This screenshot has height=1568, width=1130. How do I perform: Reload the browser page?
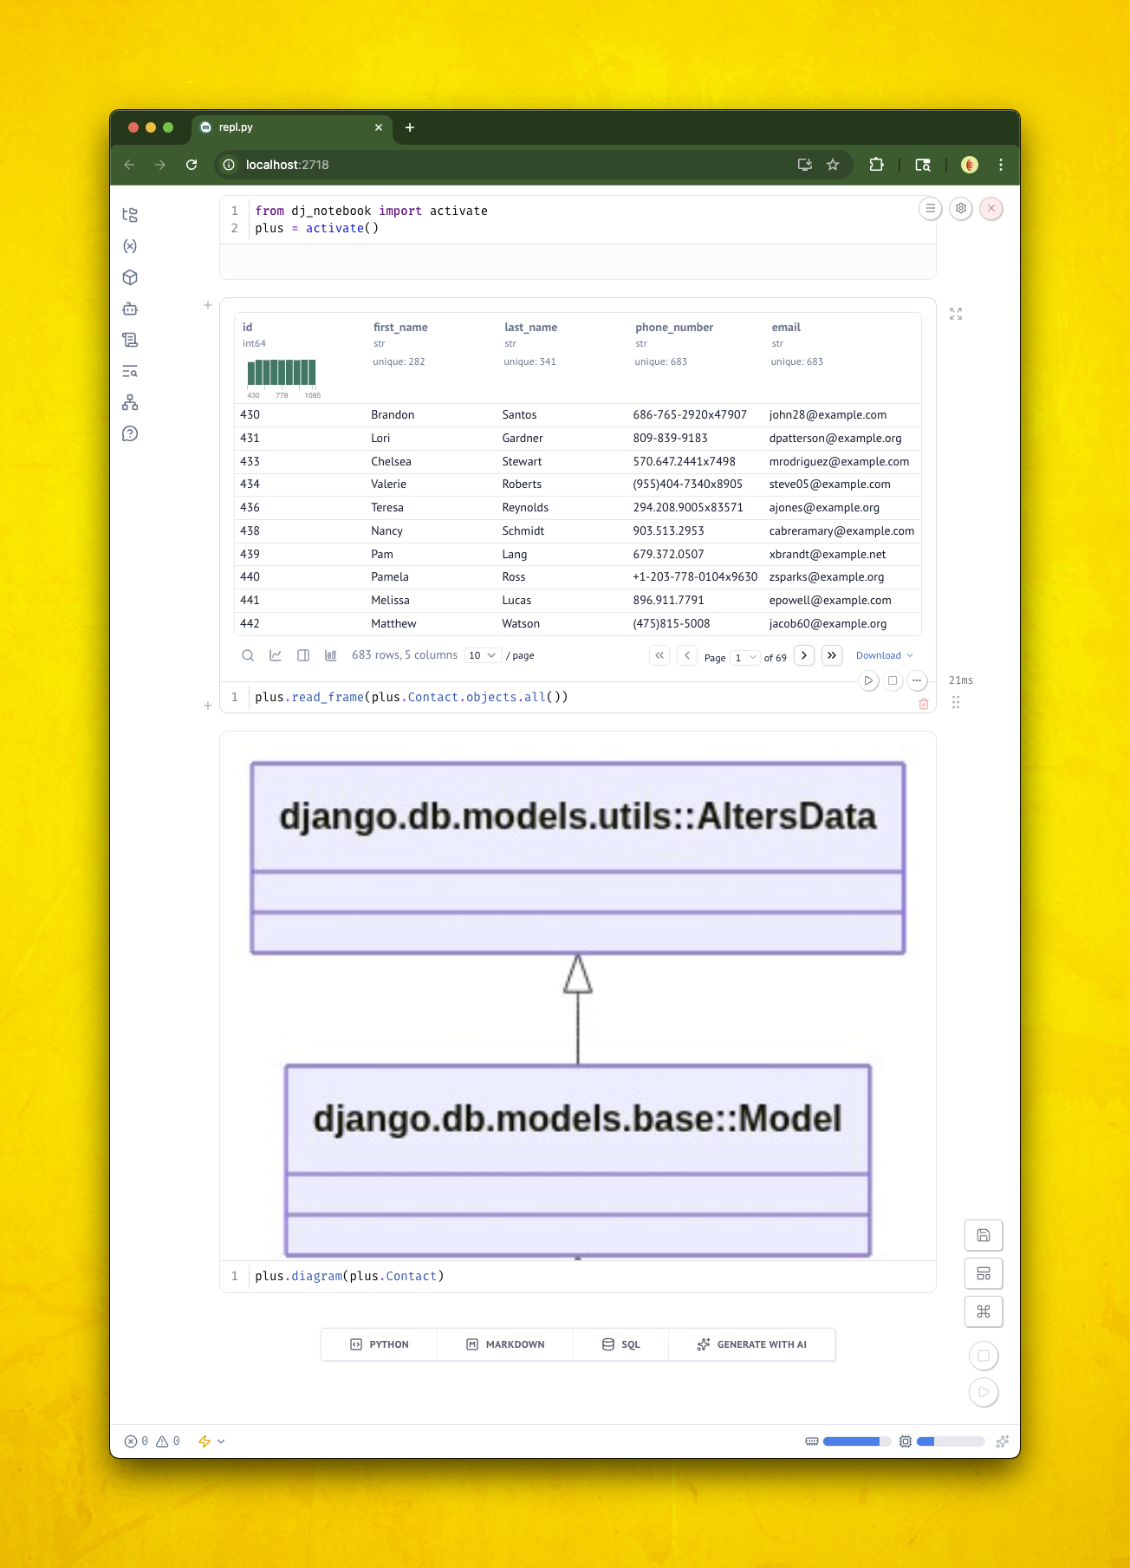tap(192, 165)
